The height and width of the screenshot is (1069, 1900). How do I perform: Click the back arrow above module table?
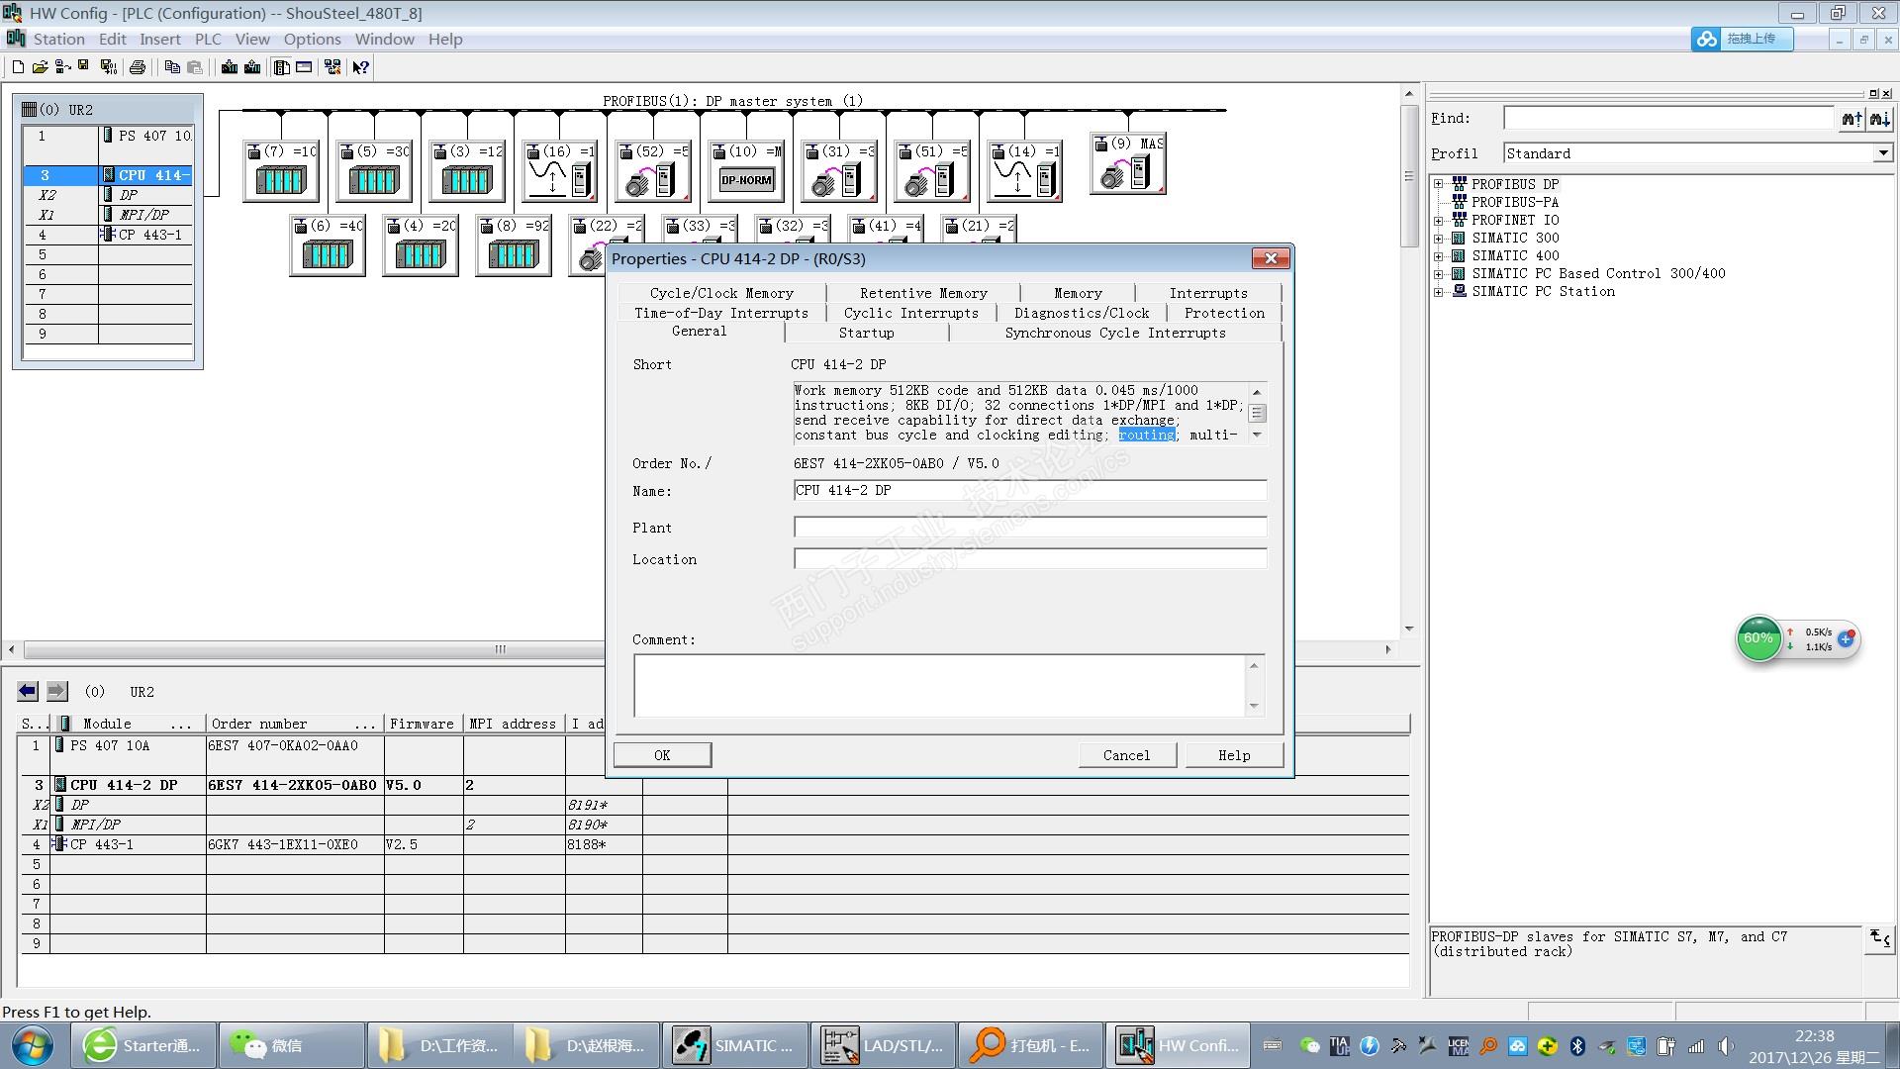point(28,691)
